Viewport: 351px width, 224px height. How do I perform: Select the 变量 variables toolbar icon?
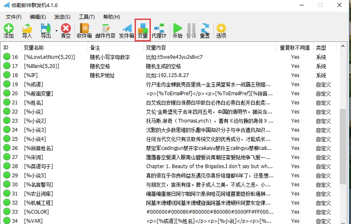pos(143,30)
